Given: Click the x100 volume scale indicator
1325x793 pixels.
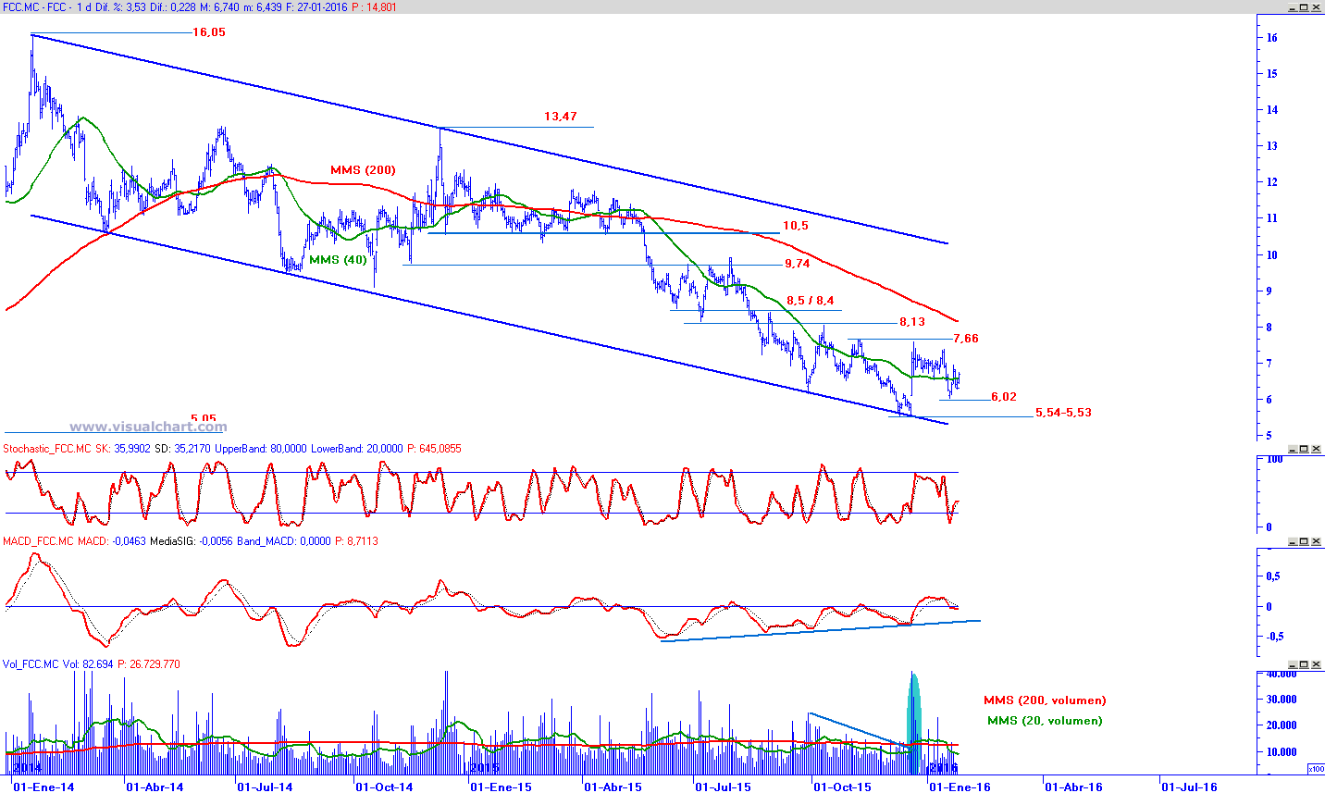Looking at the screenshot, I should click(x=1315, y=769).
